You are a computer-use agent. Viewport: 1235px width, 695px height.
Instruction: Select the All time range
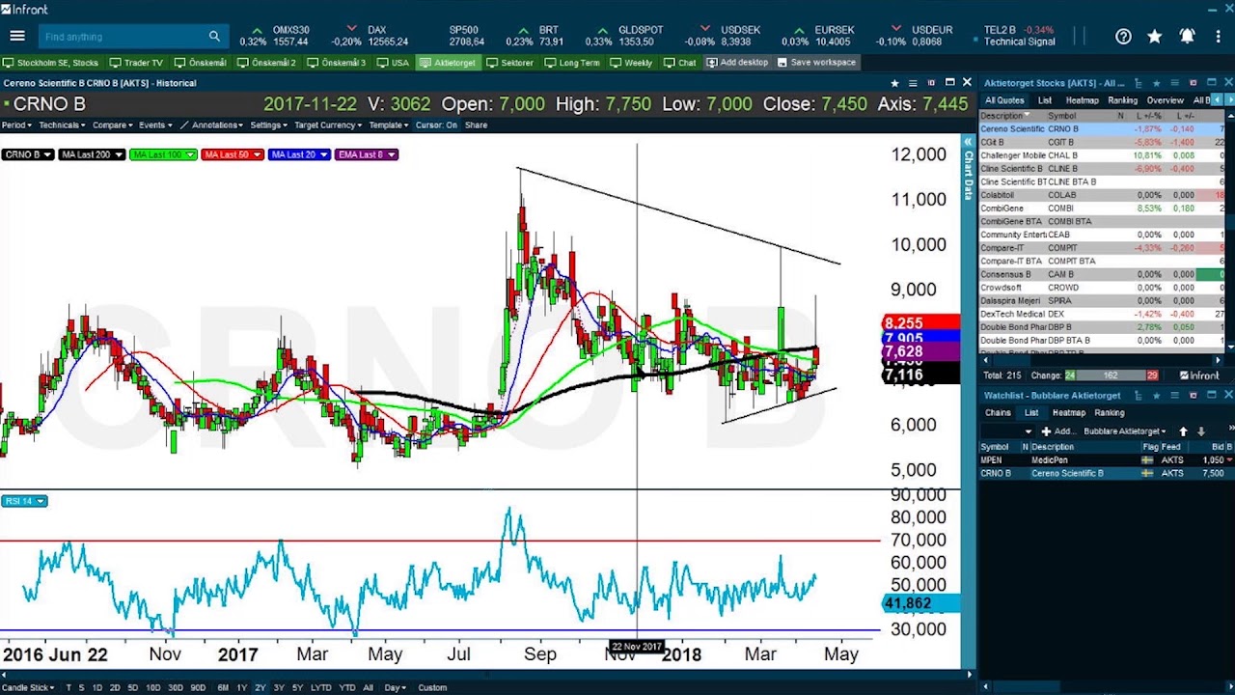pos(368,687)
